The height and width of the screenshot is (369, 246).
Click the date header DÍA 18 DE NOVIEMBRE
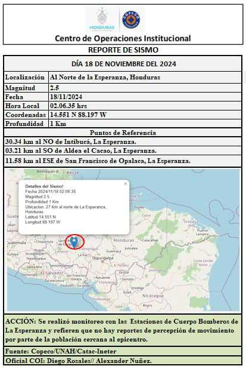point(124,64)
